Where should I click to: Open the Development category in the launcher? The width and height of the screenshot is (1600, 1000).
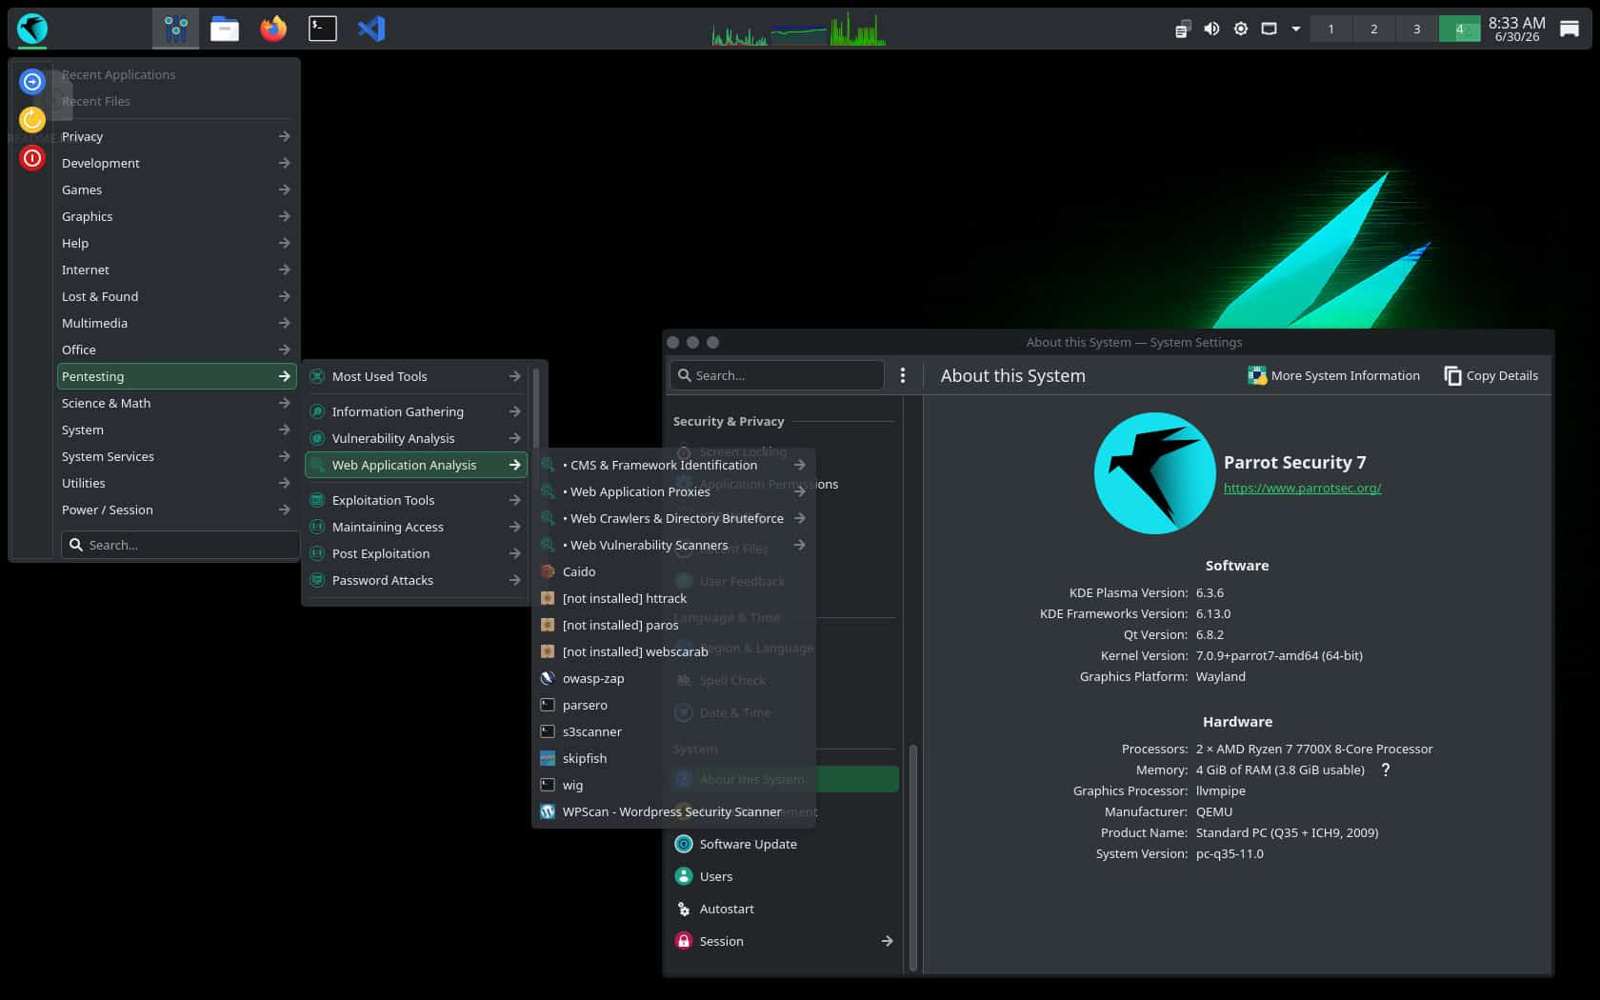click(x=176, y=163)
